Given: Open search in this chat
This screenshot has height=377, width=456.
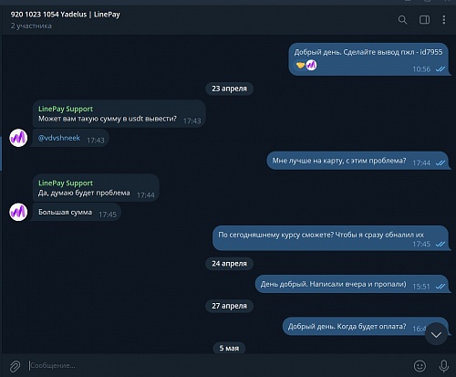Looking at the screenshot, I should [x=402, y=20].
